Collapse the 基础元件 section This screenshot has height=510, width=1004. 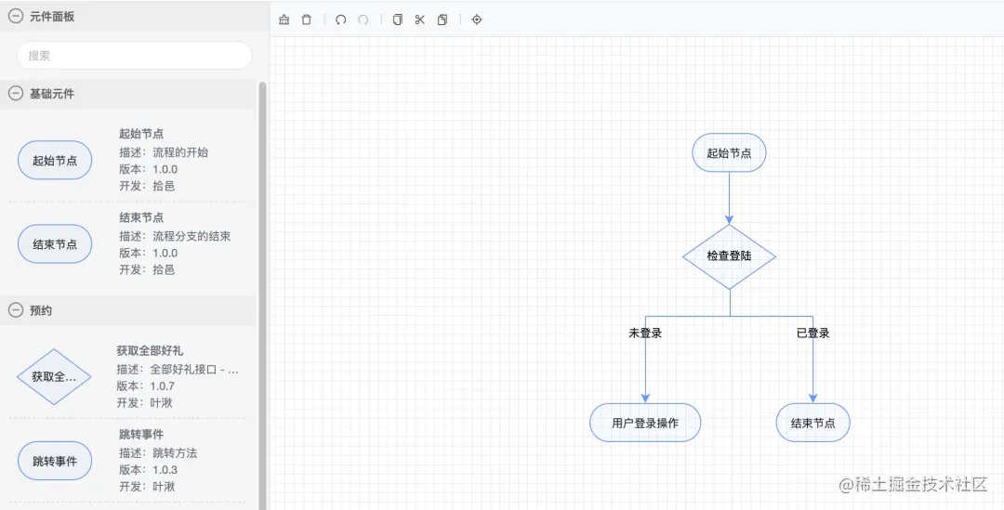point(16,94)
